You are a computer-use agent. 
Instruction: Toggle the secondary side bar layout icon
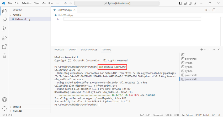(x=190, y=3)
